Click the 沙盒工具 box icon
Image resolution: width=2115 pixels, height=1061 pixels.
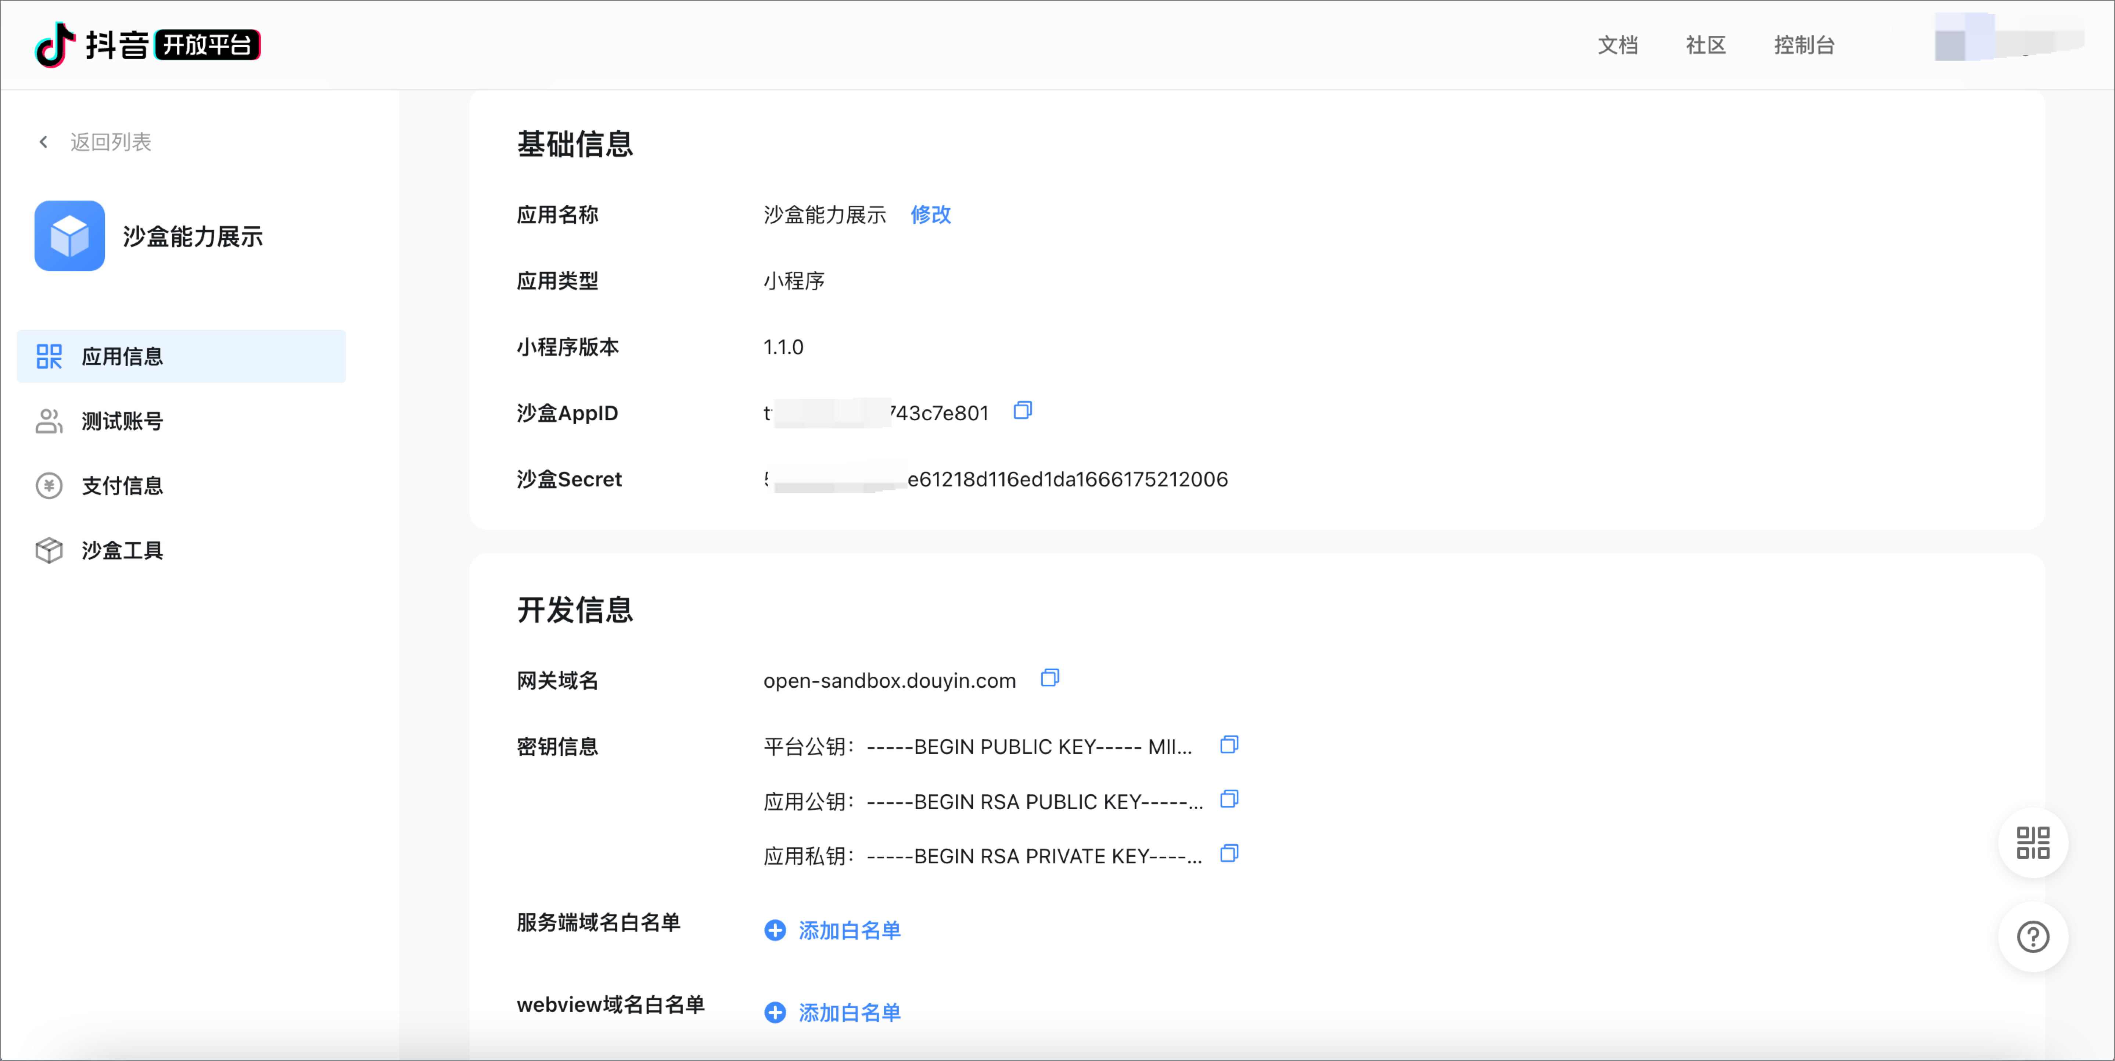[49, 550]
